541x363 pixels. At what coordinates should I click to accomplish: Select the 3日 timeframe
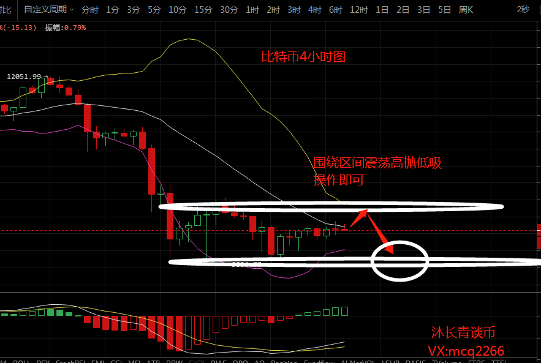tap(424, 10)
